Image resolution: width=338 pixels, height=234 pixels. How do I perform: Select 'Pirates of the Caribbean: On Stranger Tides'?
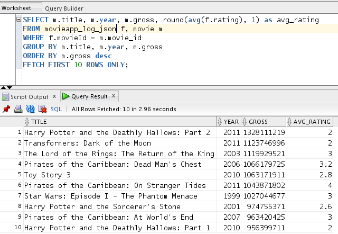coord(120,185)
